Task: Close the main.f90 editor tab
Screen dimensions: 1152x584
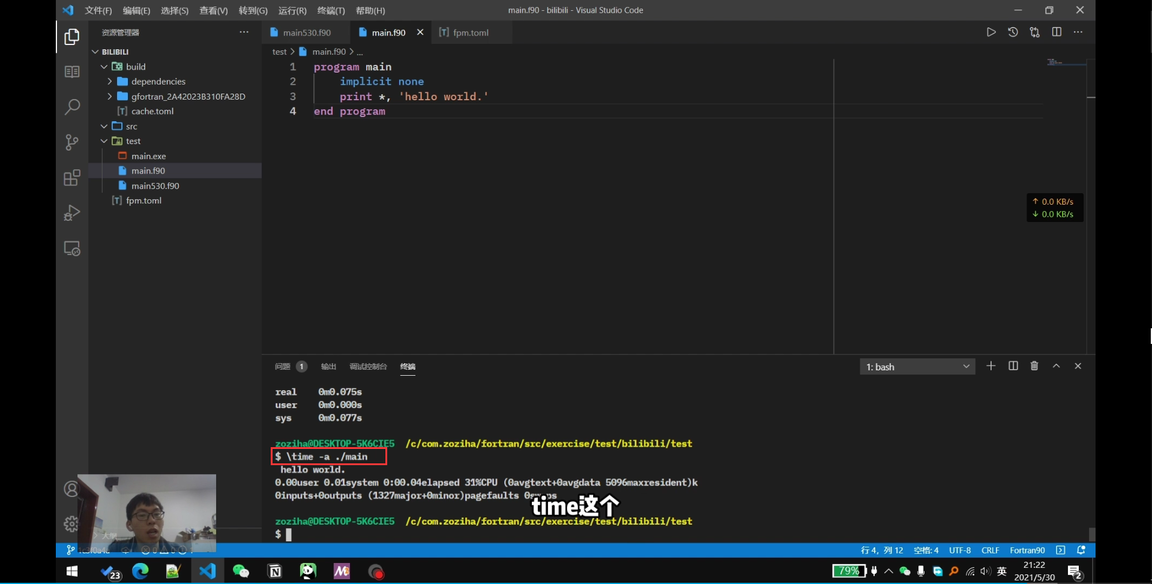Action: pyautogui.click(x=420, y=32)
